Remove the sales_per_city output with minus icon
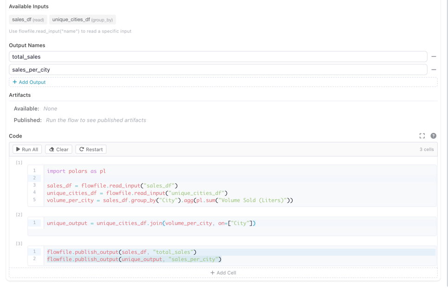The width and height of the screenshot is (448, 288). pyautogui.click(x=434, y=69)
